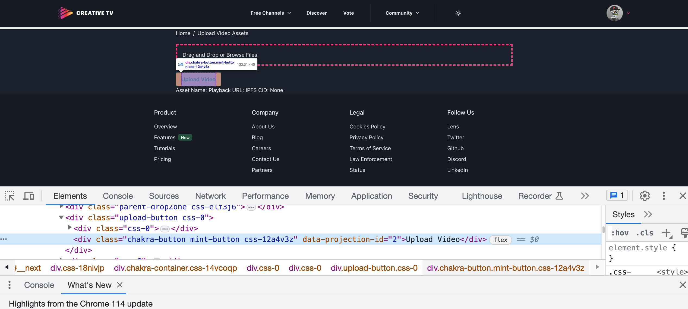The width and height of the screenshot is (688, 309).
Task: Open the Pricing footer link
Action: [x=162, y=159]
